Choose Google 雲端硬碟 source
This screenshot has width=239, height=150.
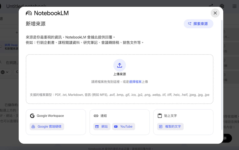pos(47,126)
